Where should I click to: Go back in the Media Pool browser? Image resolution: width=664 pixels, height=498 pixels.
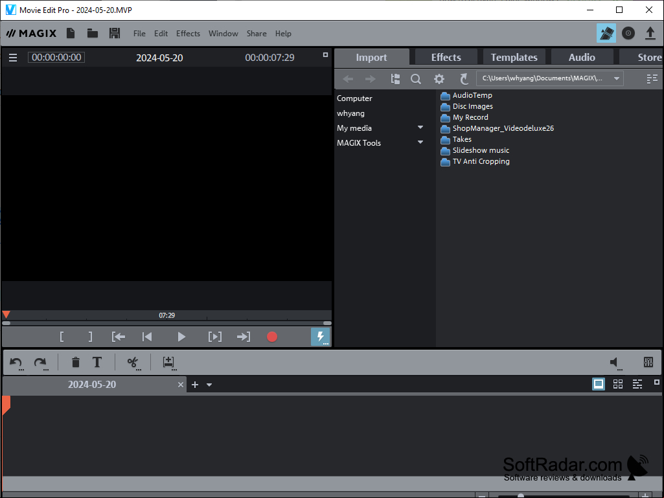pos(348,79)
